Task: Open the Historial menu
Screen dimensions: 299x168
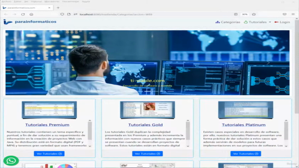Action: tap(36, 1)
